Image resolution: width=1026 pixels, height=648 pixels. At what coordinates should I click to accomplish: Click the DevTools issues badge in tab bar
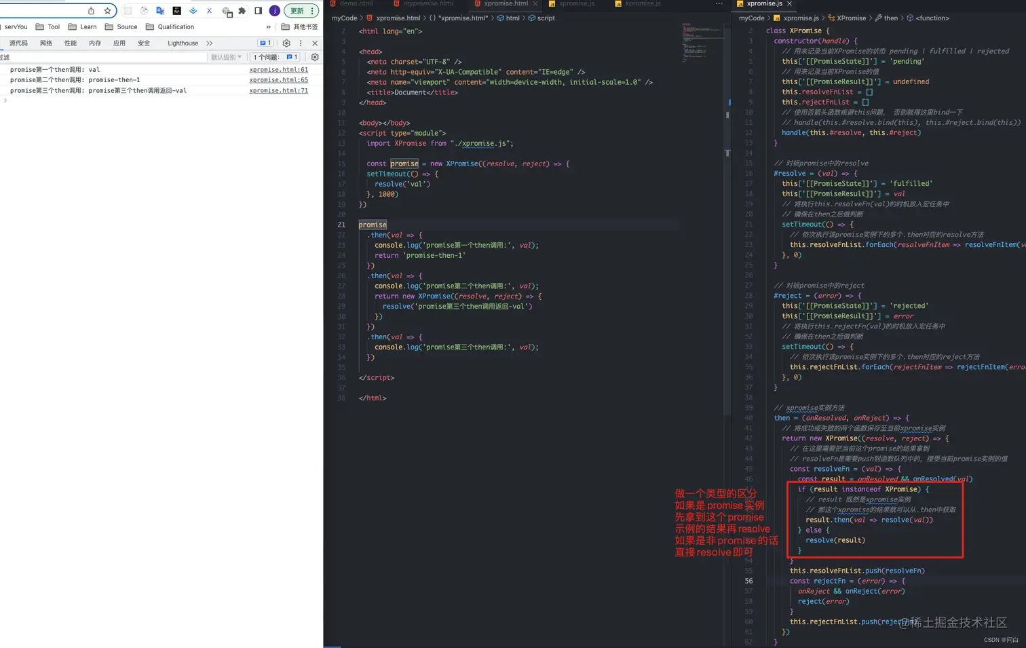[265, 43]
